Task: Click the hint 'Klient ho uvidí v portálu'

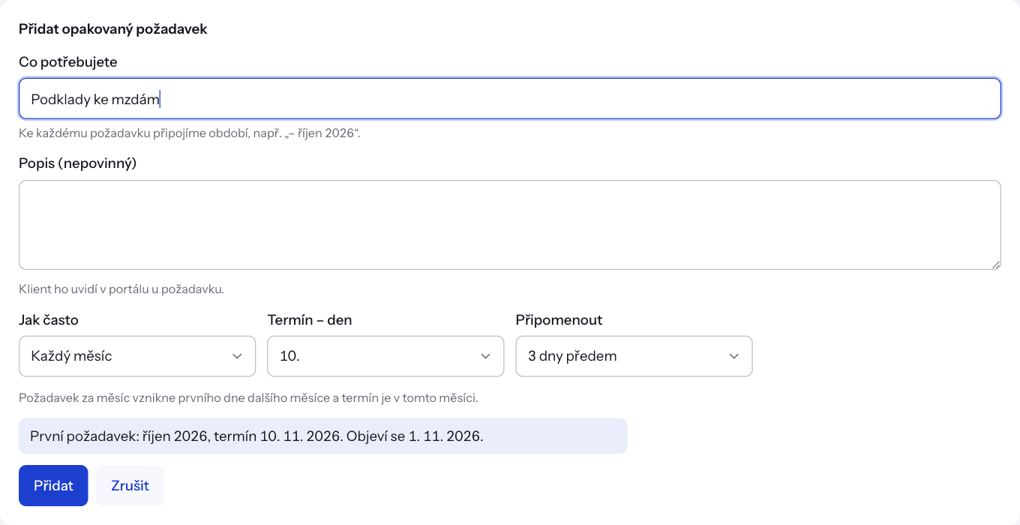Action: 121,289
